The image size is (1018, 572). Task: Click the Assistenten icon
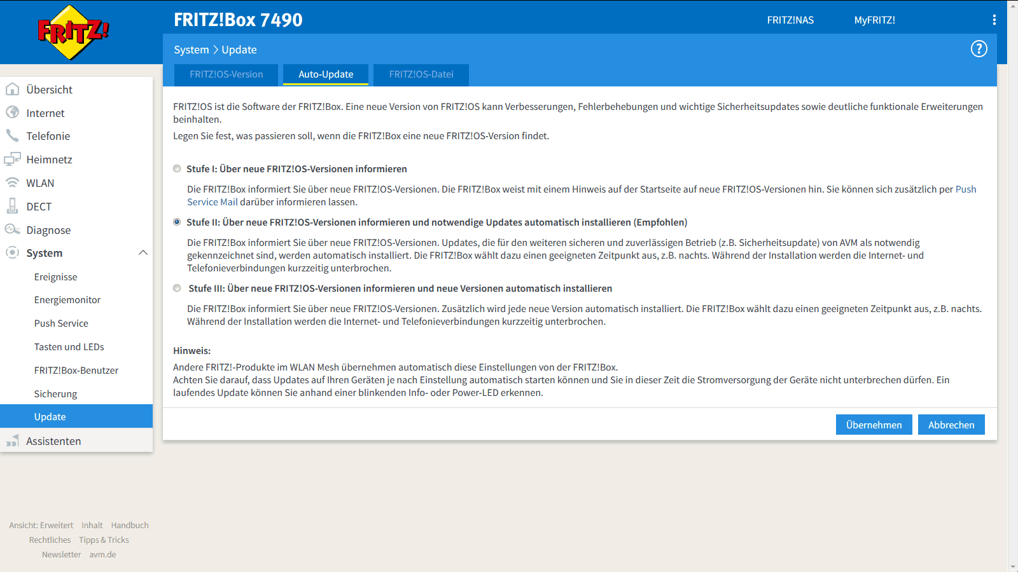coord(12,440)
